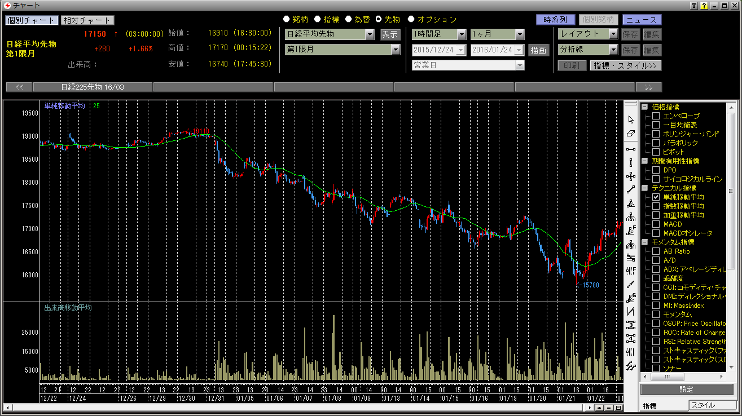Select the 指標 radio button
The image size is (742, 416).
[317, 19]
